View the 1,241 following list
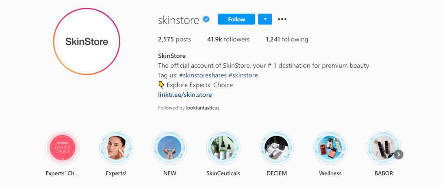 287,39
